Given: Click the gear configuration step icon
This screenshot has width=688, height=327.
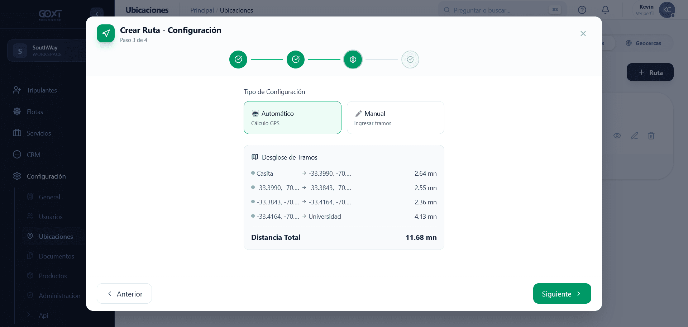Looking at the screenshot, I should tap(353, 59).
